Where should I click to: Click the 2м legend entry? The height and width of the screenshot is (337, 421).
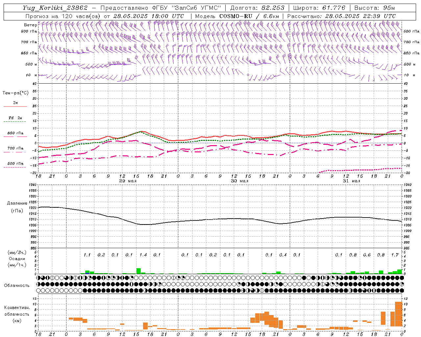[x=15, y=103]
